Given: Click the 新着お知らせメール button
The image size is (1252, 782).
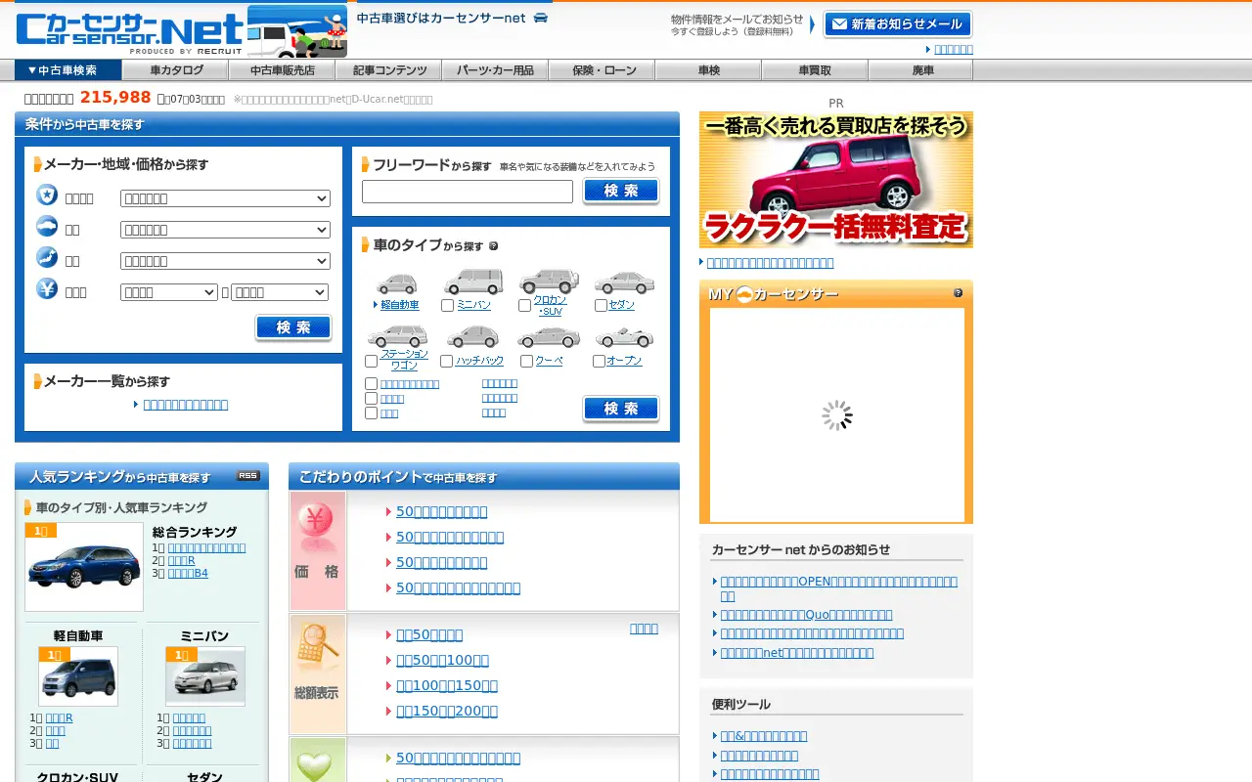Looking at the screenshot, I should [x=898, y=24].
